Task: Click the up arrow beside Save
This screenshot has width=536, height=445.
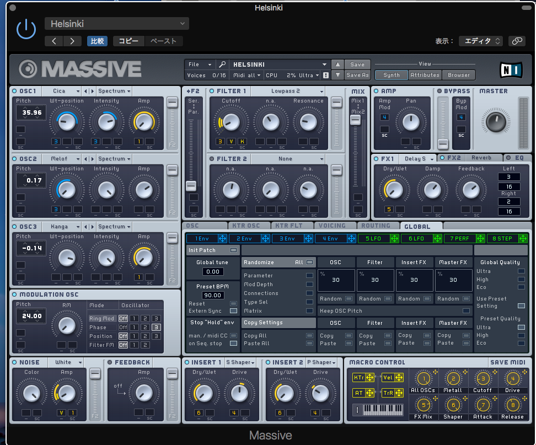Action: (x=337, y=65)
